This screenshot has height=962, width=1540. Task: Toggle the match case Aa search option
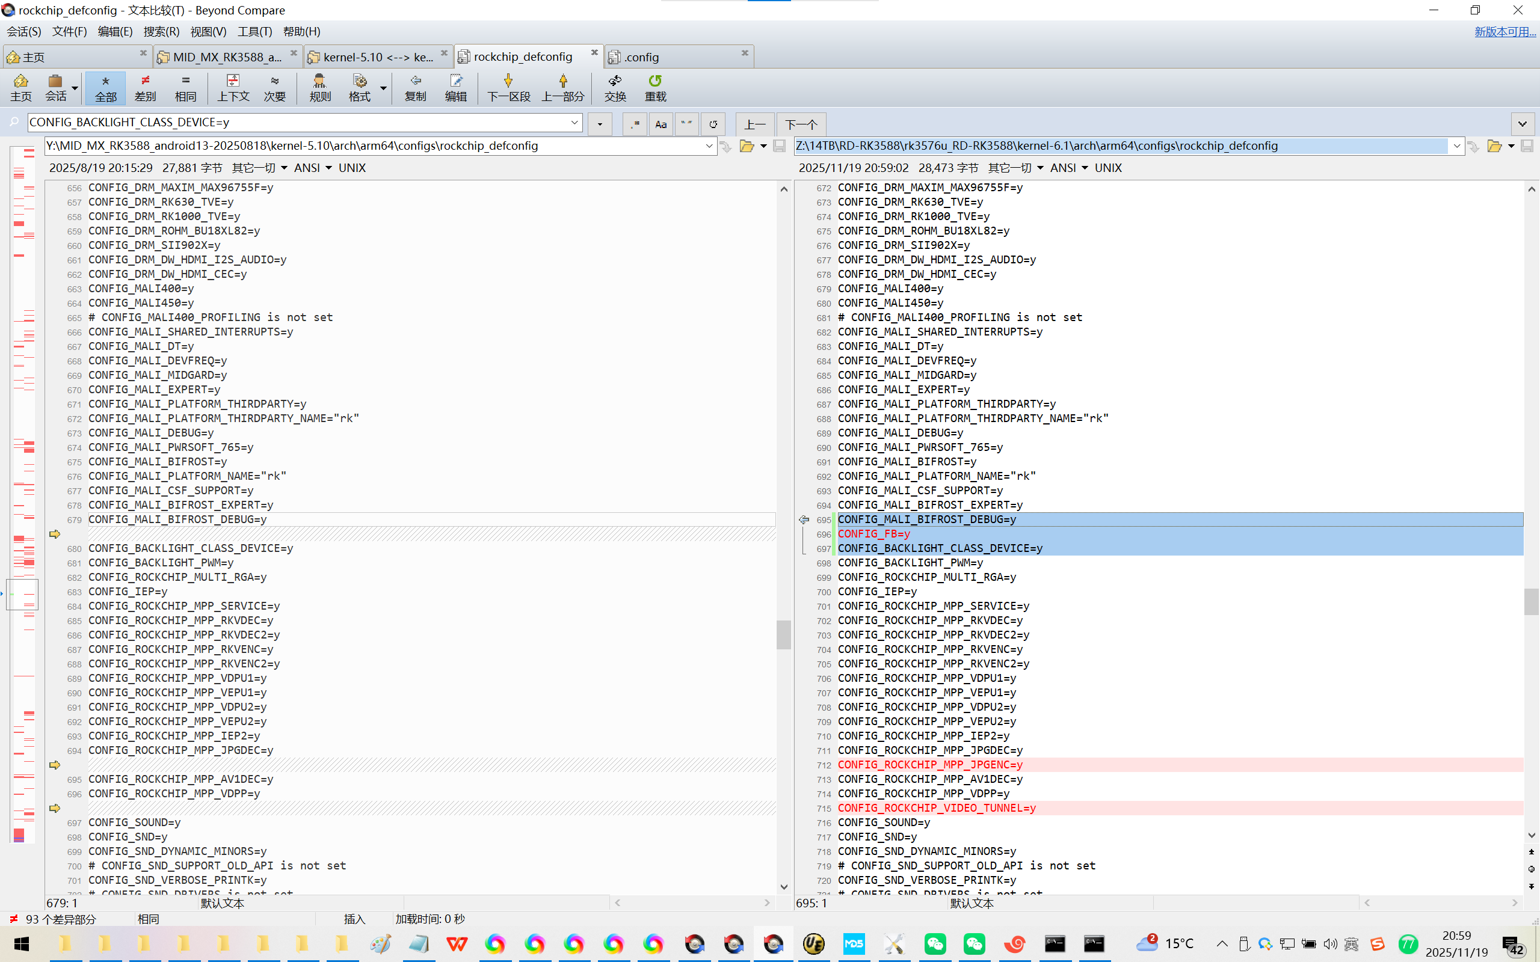pos(661,124)
